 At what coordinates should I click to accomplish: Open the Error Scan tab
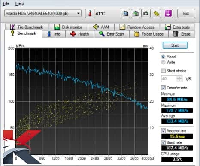pyautogui.click(x=112, y=34)
